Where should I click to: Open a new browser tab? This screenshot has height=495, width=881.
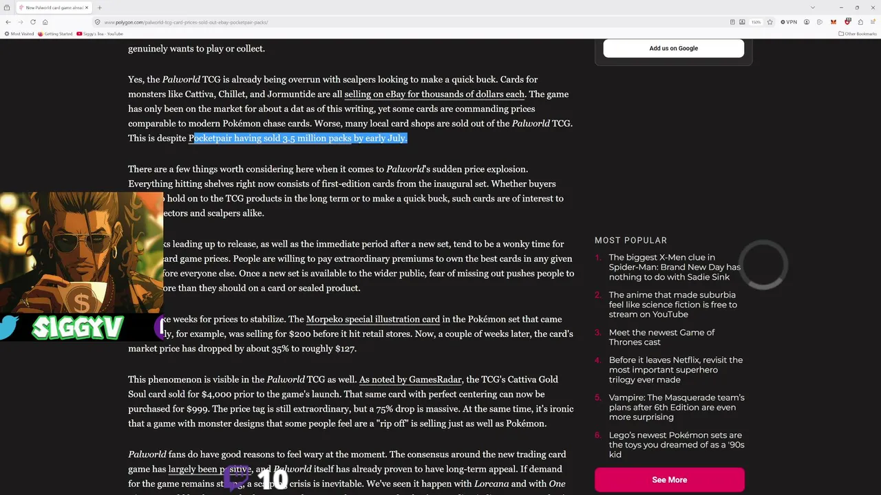click(100, 8)
